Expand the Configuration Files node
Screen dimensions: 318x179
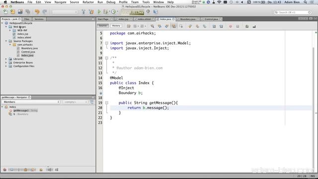[6, 66]
